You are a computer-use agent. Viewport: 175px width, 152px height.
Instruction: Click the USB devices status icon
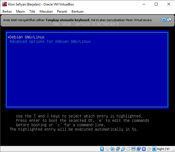123,149
